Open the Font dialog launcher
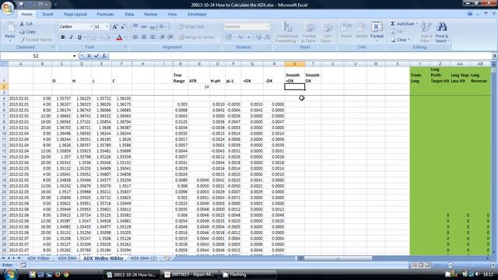The width and height of the screenshot is (498, 280). click(126, 47)
